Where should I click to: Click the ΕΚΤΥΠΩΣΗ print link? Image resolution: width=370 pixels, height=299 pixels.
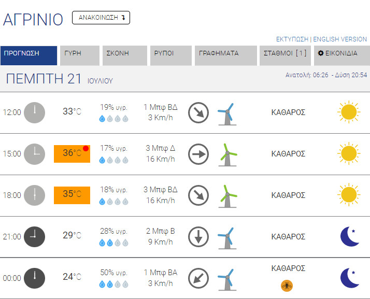292,39
